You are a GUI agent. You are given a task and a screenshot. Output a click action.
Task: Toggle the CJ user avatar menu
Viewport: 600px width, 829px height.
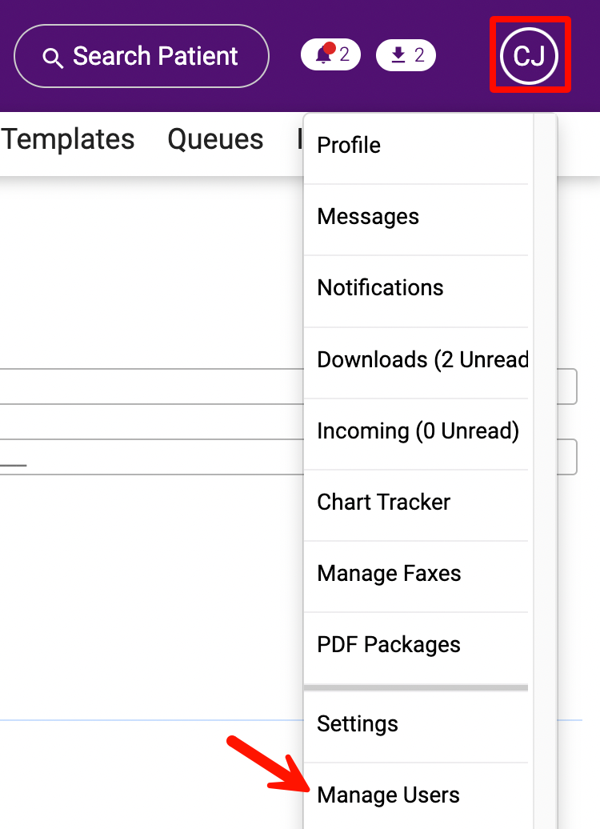pyautogui.click(x=529, y=56)
